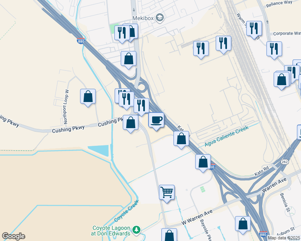Click the 262 highway shield
Image resolution: width=301 pixels, height=241 pixels.
point(285,162)
